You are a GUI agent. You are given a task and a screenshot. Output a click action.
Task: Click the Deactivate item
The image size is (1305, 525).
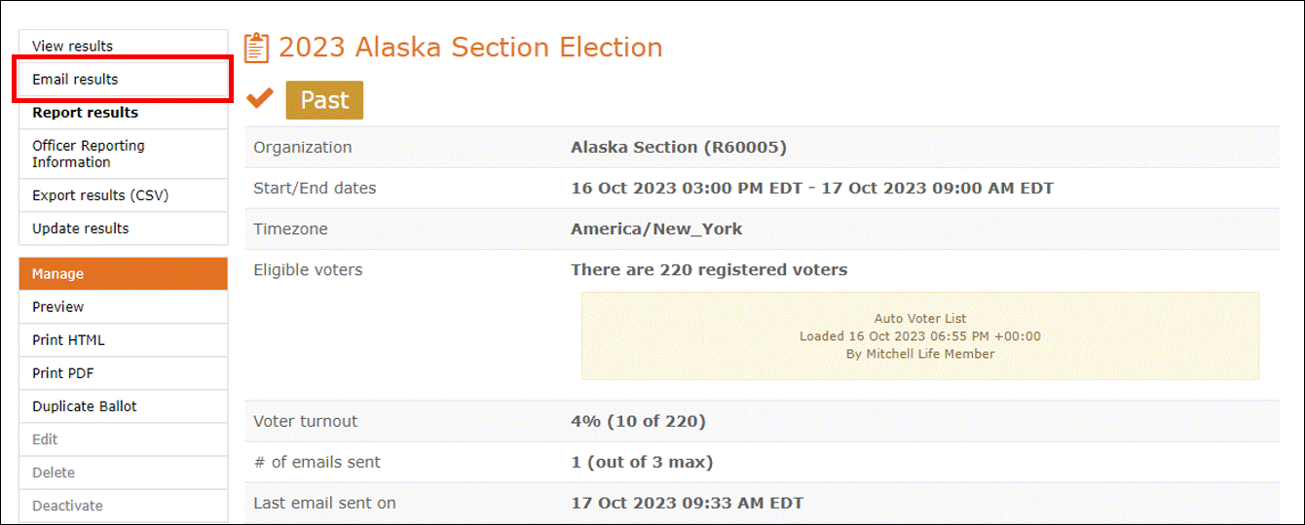[123, 506]
